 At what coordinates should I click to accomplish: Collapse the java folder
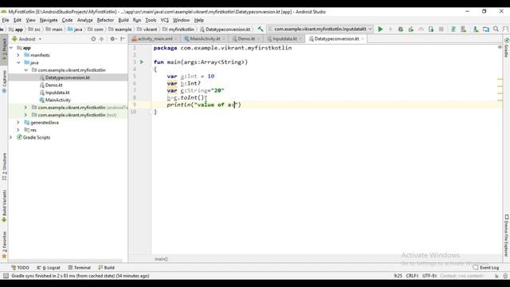[18, 63]
